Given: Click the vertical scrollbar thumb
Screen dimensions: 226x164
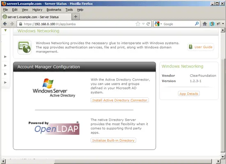Looking at the screenshot, I should click(x=223, y=106).
